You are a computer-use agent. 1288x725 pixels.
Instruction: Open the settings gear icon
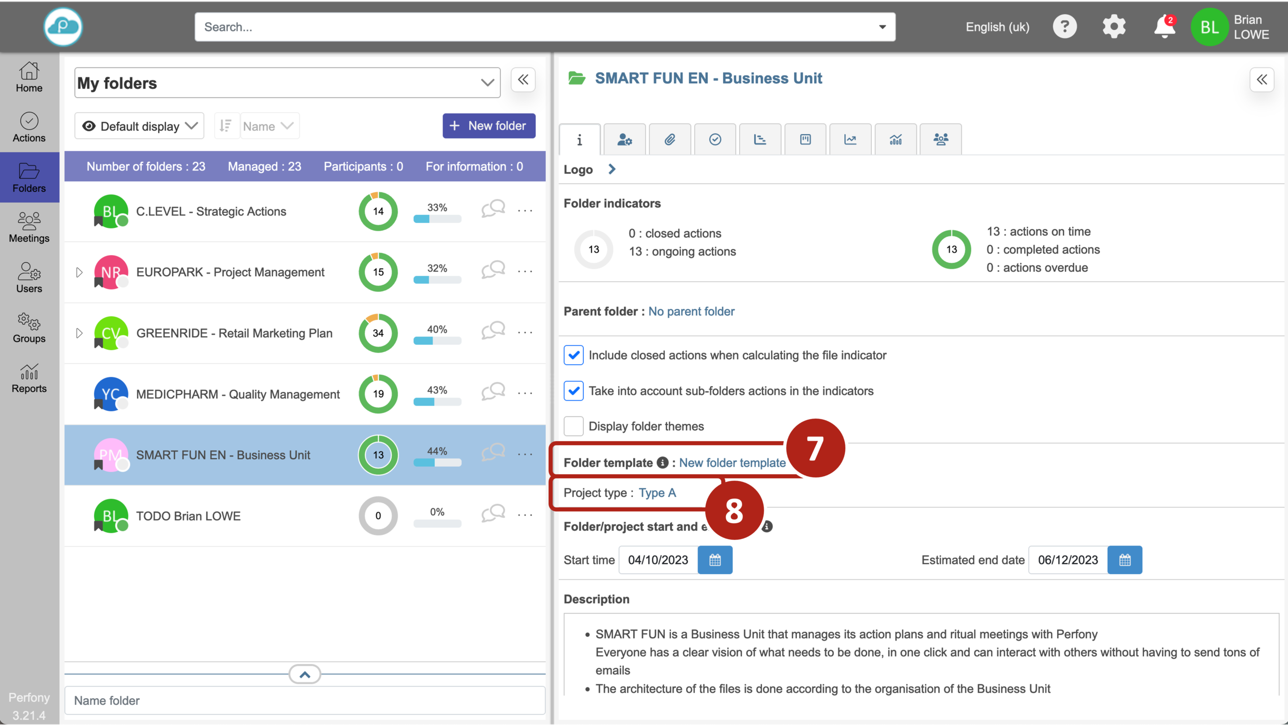(x=1114, y=27)
